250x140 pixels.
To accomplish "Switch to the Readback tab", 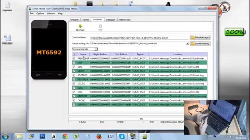I will click(111, 20).
